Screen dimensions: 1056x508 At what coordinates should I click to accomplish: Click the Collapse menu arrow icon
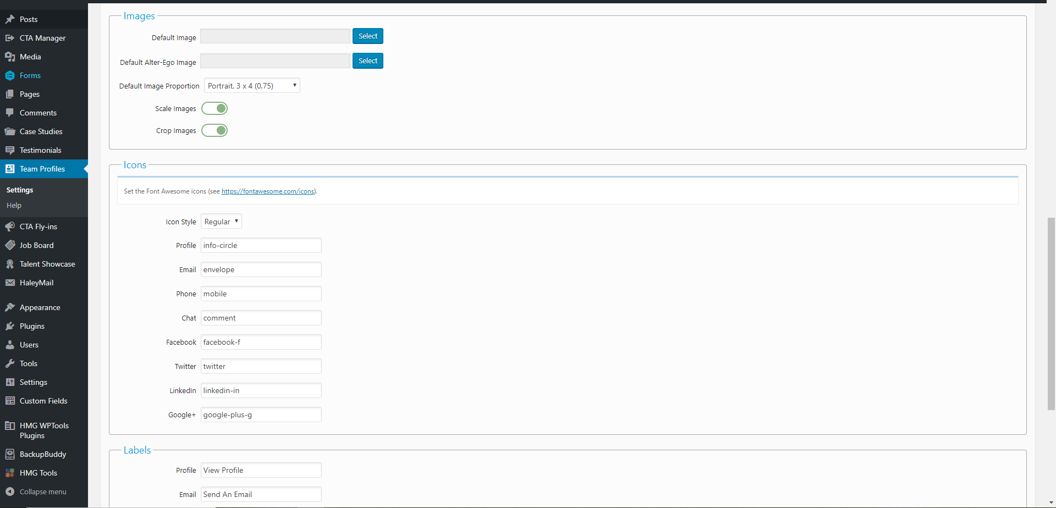(x=10, y=492)
